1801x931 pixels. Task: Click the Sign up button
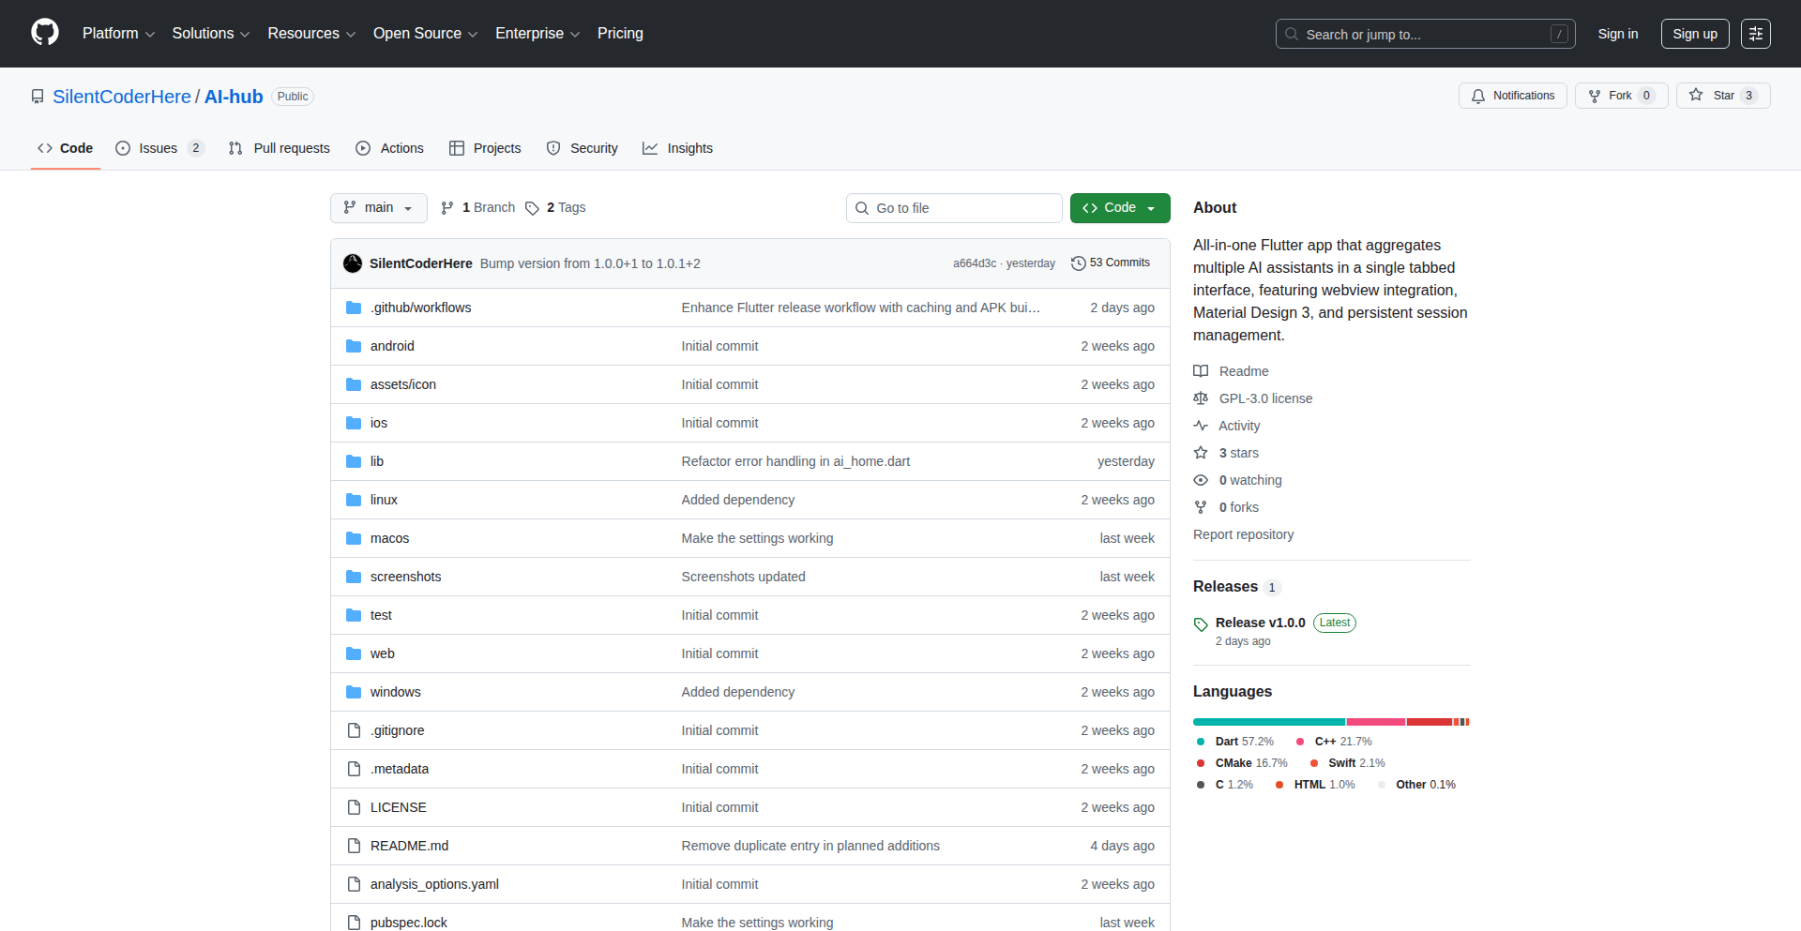(x=1694, y=34)
